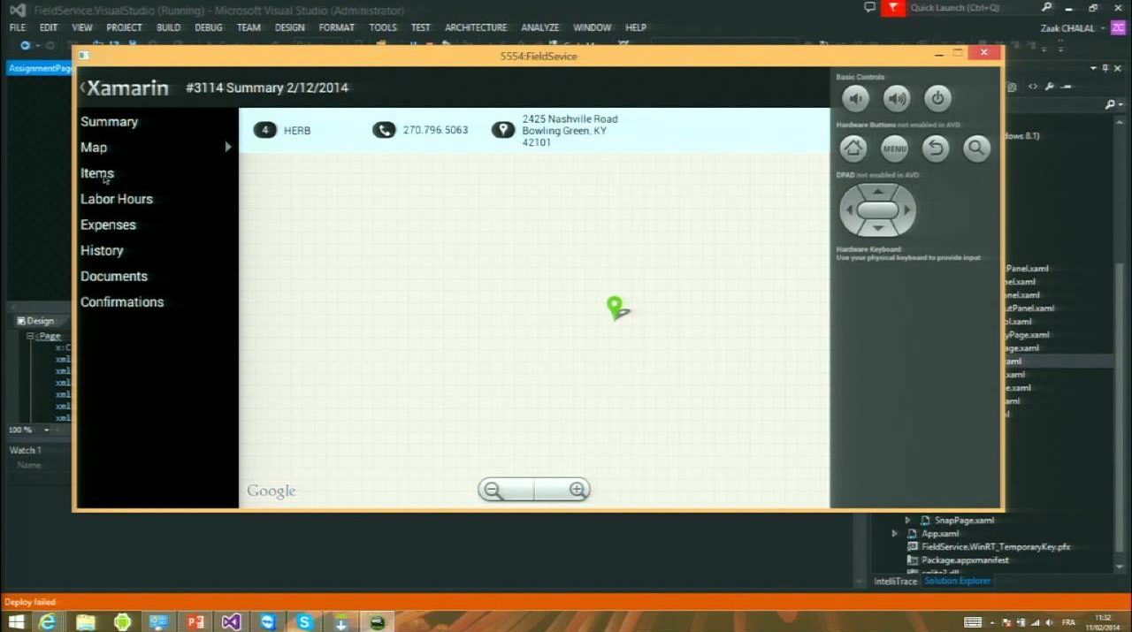Open the Labor Hours section
1132x632 pixels.
[x=117, y=199]
